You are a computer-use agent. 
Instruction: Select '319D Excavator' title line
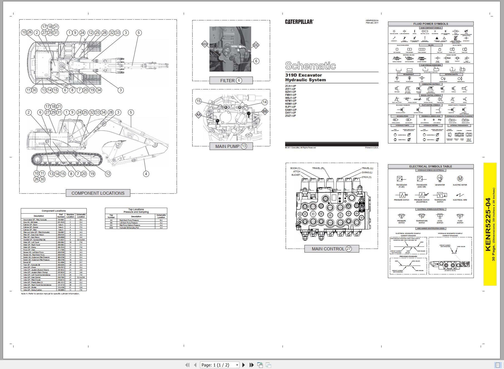coord(303,75)
